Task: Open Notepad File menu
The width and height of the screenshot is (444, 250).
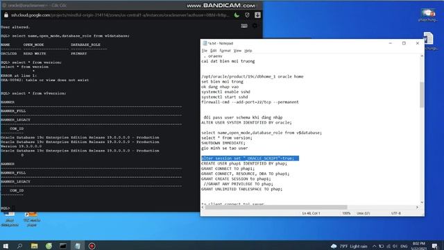Action: point(204,51)
